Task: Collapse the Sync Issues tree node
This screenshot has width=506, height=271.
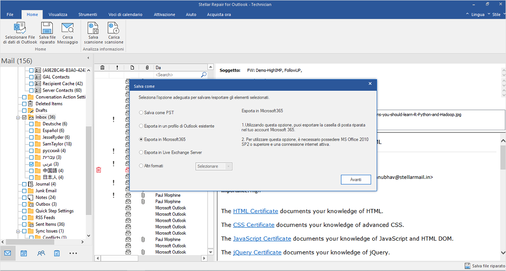Action: point(18,231)
